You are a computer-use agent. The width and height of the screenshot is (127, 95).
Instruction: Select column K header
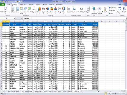(x=84, y=21)
